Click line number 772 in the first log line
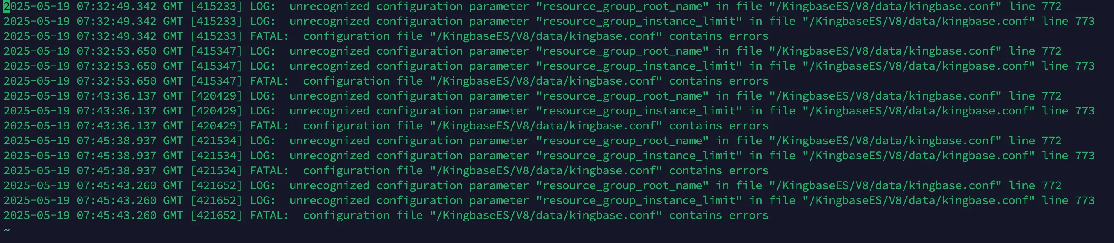This screenshot has width=1114, height=243. (1051, 7)
